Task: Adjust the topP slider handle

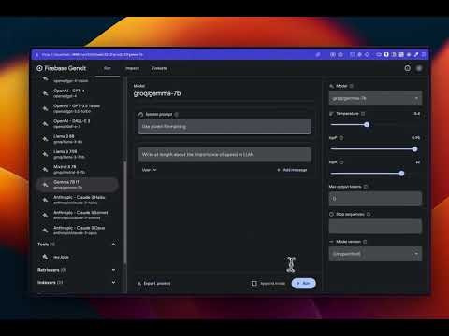Action: coord(414,149)
